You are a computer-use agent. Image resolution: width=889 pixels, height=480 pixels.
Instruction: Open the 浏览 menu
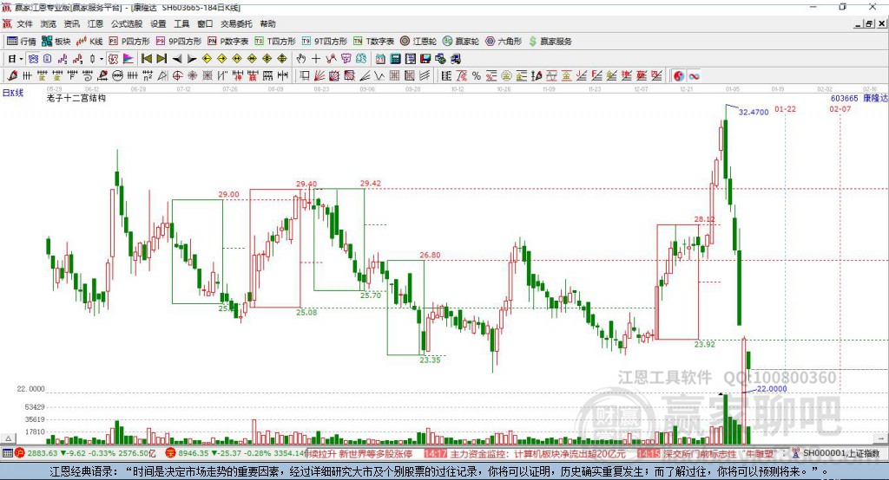(x=49, y=23)
